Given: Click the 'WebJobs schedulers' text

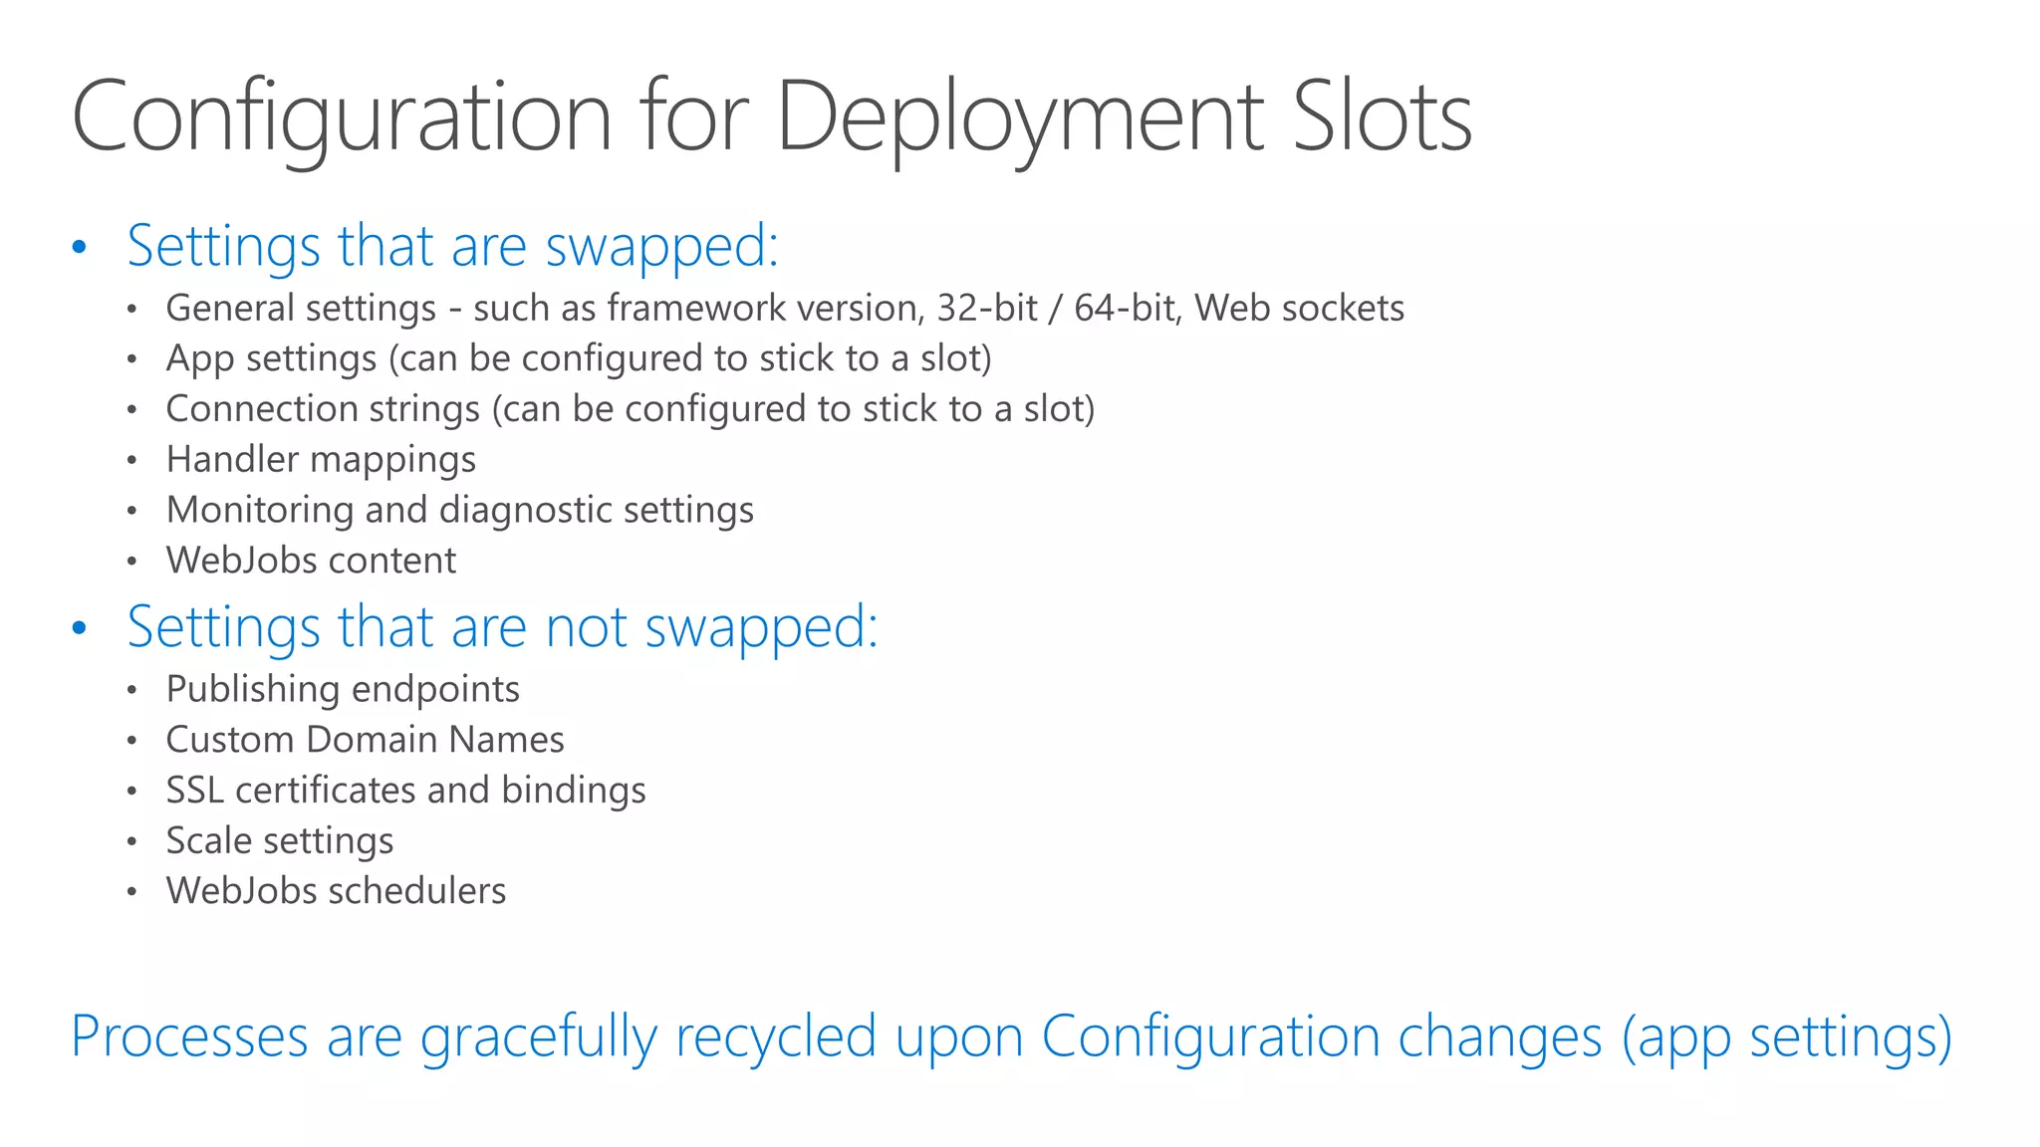Looking at the screenshot, I should click(336, 891).
